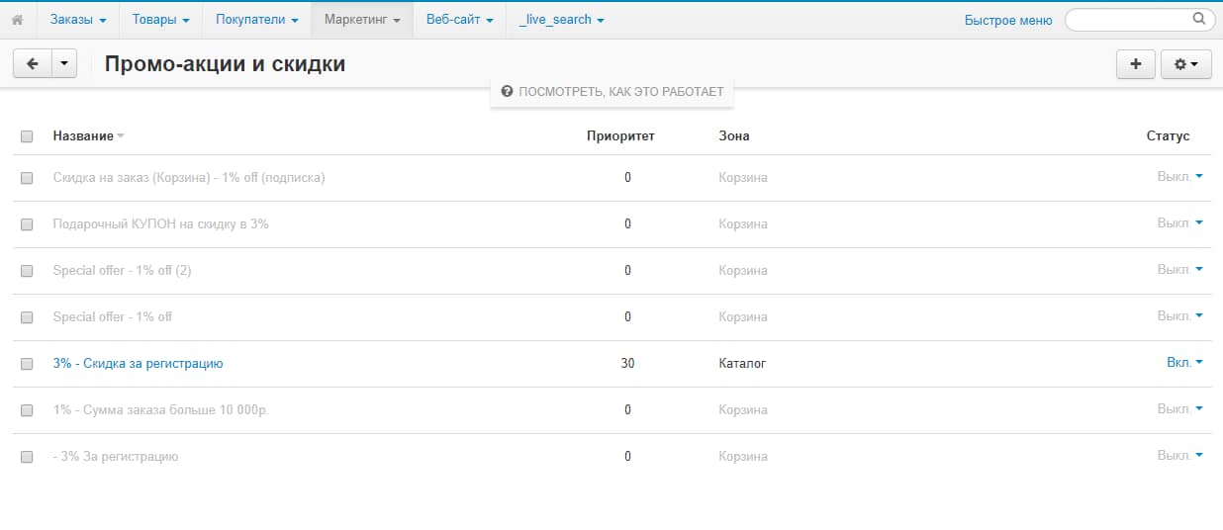
Task: Click the sort arrow next to Название
Action: (x=121, y=136)
